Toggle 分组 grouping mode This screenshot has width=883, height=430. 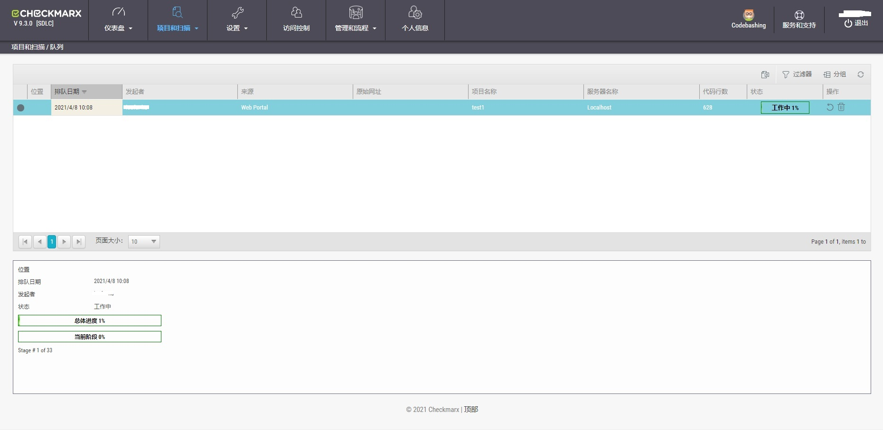click(x=835, y=74)
